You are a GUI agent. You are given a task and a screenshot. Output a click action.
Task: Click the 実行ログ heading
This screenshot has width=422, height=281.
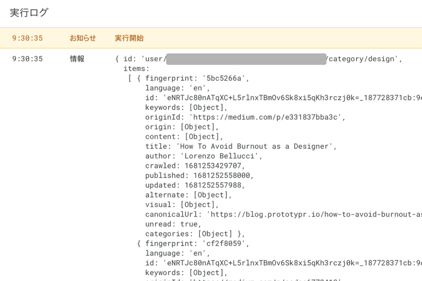(x=29, y=13)
